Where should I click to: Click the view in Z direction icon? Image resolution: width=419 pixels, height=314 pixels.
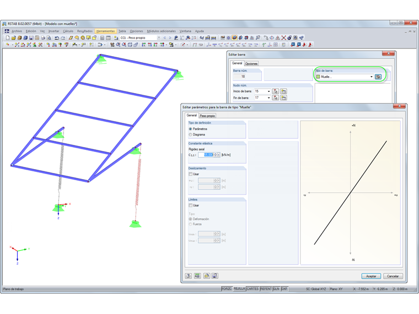(x=155, y=45)
